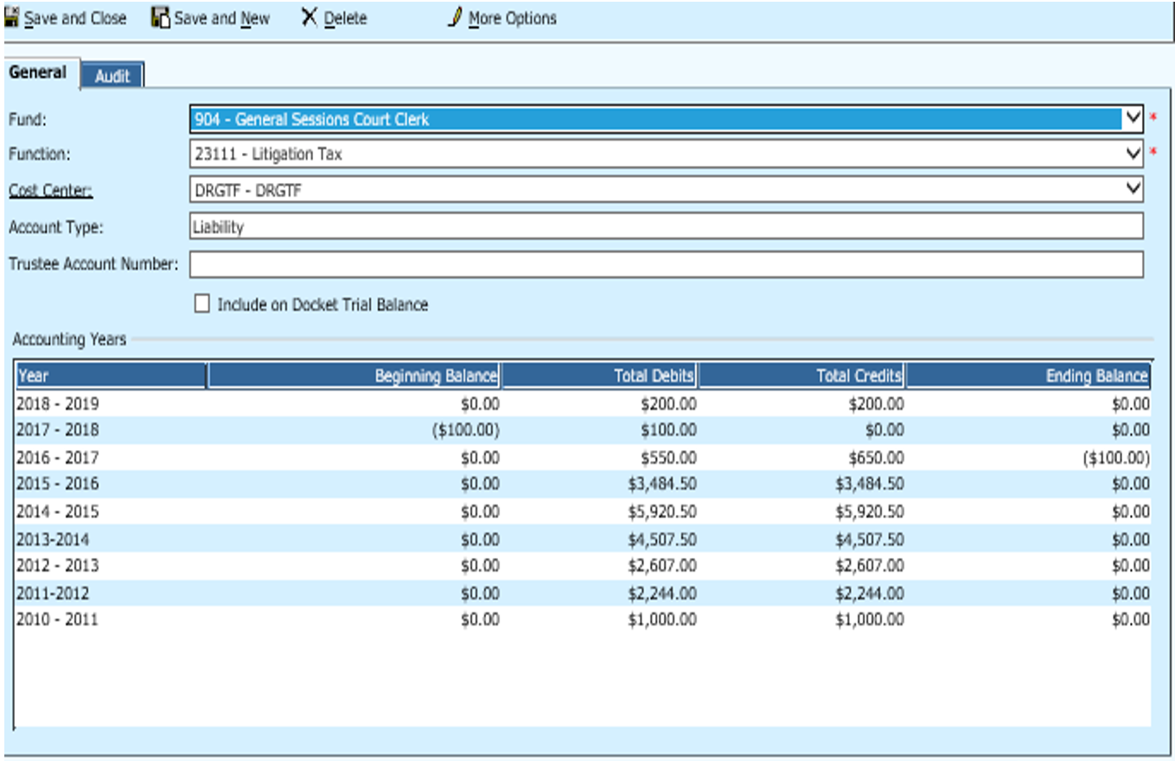The width and height of the screenshot is (1175, 761).
Task: Sort by Total Debits column header
Action: click(600, 376)
